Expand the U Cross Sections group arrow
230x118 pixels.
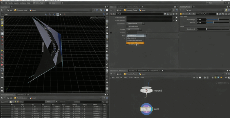pos(176,17)
